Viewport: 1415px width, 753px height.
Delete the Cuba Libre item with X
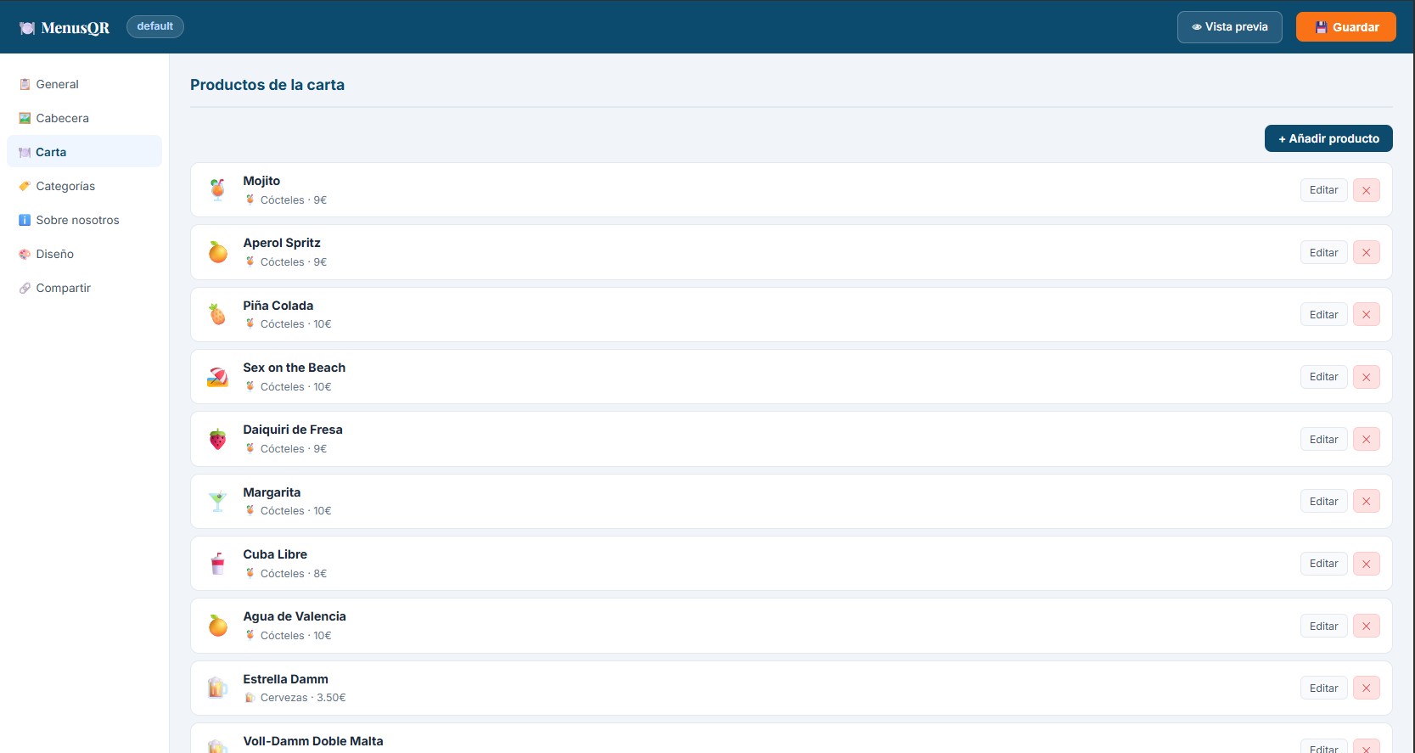[1366, 564]
